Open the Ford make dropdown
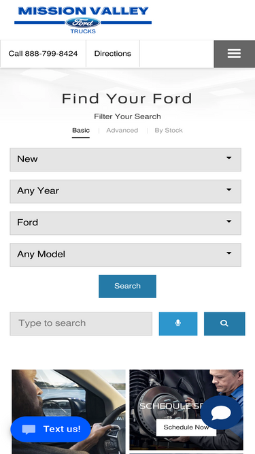The image size is (255, 454). point(126,223)
